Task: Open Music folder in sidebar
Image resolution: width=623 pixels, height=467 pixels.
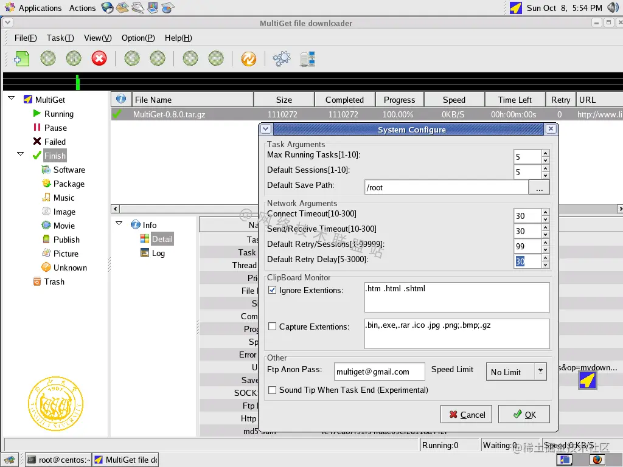Action: (63, 198)
